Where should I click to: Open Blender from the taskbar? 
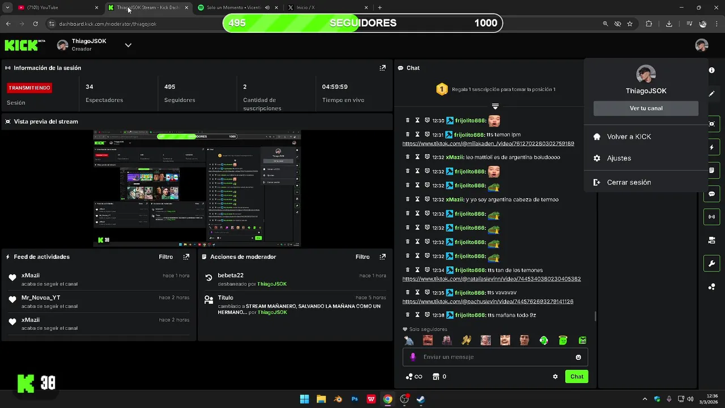tap(338, 399)
